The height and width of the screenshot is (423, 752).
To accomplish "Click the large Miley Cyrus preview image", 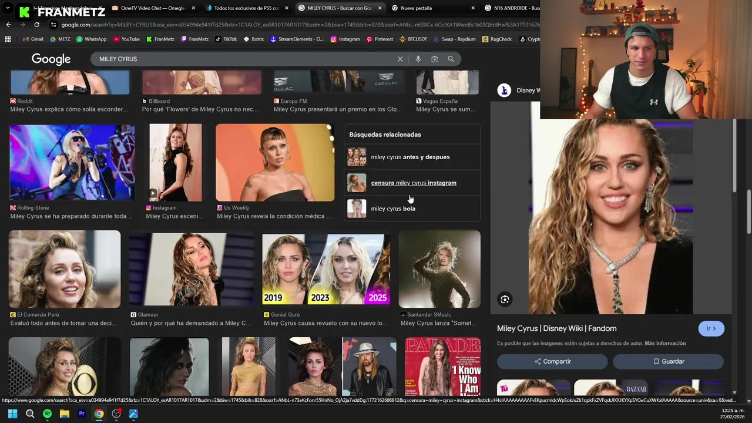I will (x=612, y=217).
